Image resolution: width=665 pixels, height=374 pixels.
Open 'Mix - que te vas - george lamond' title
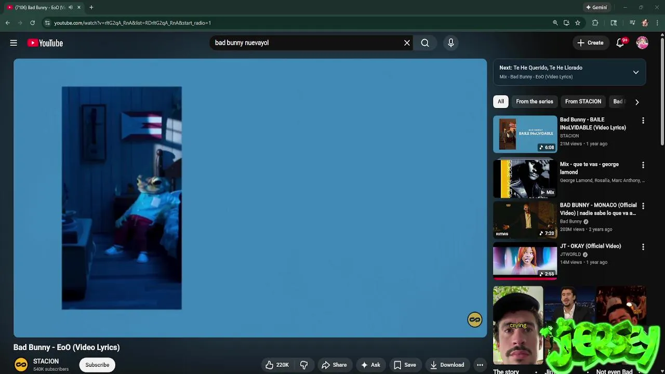click(x=589, y=168)
